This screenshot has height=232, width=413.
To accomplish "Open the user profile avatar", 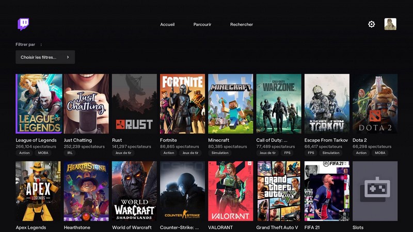I will (x=390, y=24).
